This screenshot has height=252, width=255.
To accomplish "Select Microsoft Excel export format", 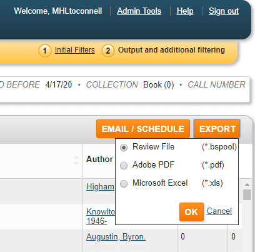I will 124,184.
